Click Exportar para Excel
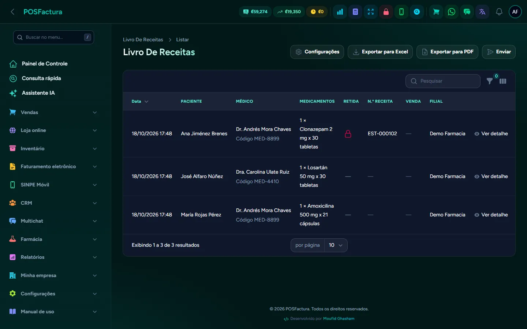The width and height of the screenshot is (527, 329). 380,52
